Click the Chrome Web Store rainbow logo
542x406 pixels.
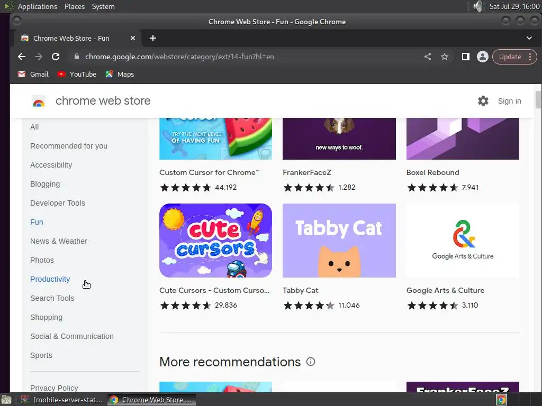39,101
